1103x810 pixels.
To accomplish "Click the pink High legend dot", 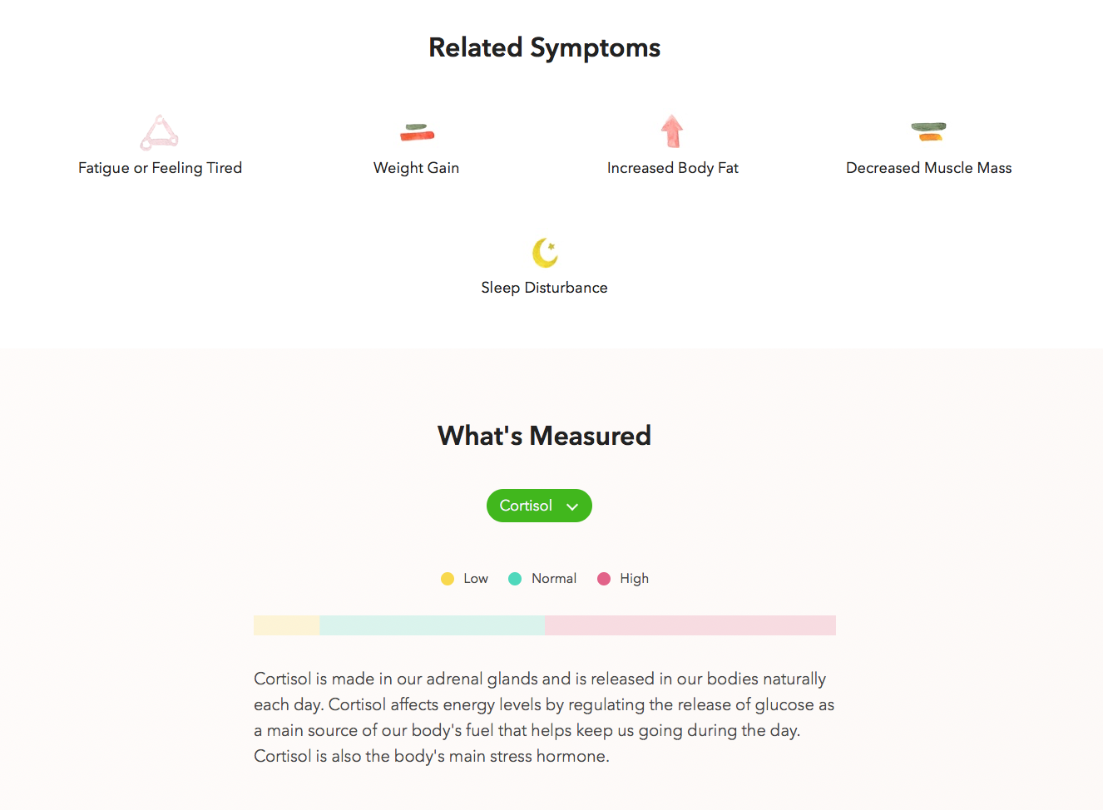I will 604,579.
